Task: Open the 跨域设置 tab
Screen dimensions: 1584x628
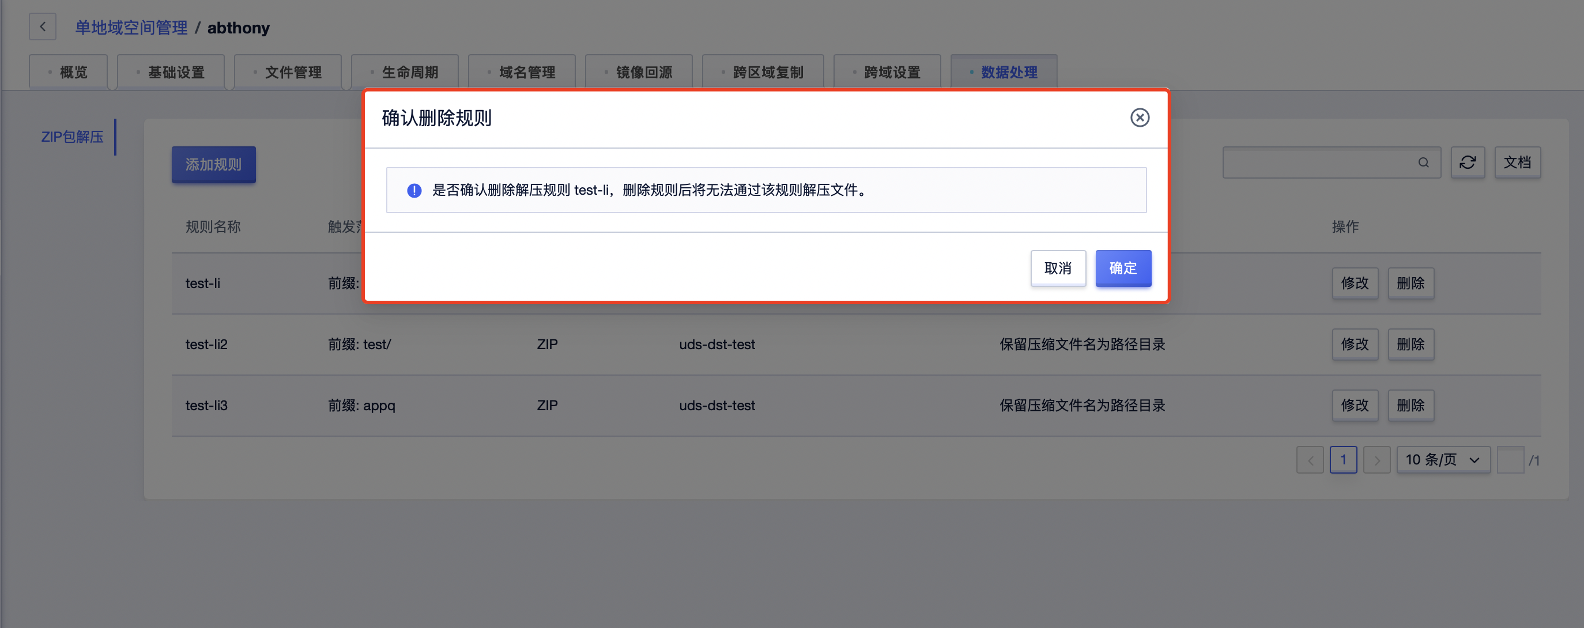Action: (892, 73)
